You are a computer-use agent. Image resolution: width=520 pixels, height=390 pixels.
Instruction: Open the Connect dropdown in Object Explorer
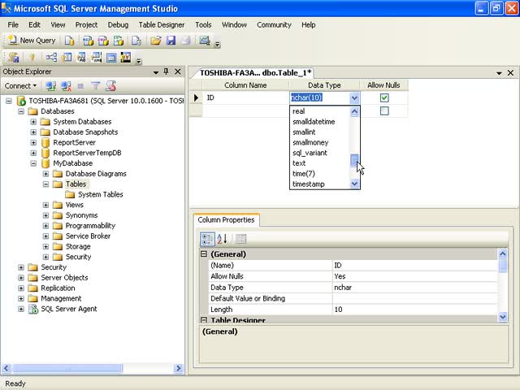pyautogui.click(x=21, y=85)
